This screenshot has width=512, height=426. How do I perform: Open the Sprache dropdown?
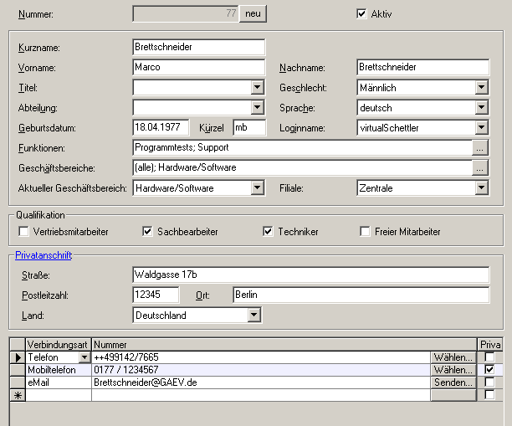[x=481, y=107]
